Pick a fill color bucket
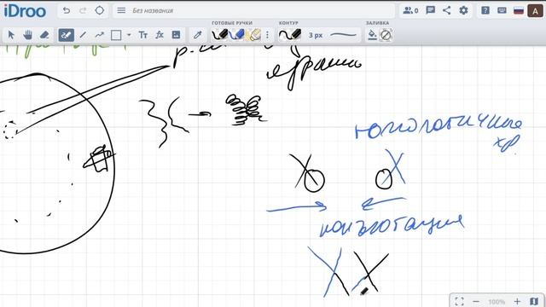 click(372, 35)
